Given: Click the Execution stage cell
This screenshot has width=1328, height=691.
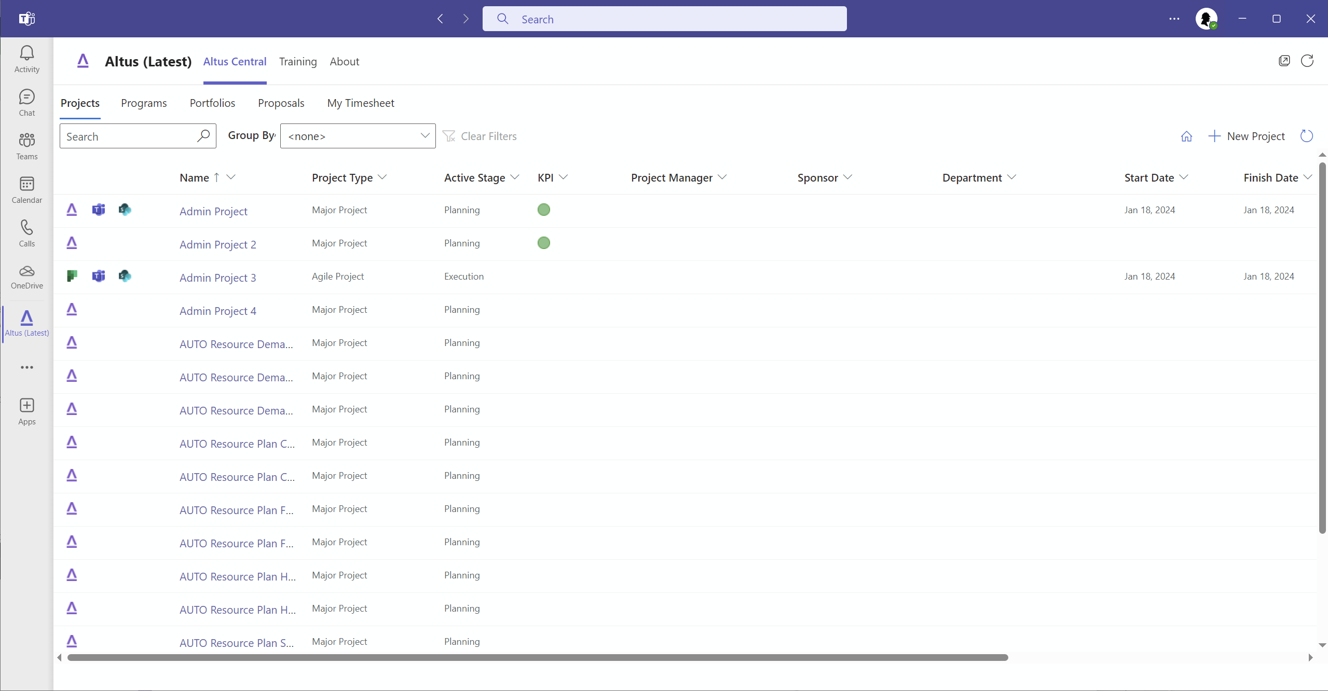Looking at the screenshot, I should 464,277.
